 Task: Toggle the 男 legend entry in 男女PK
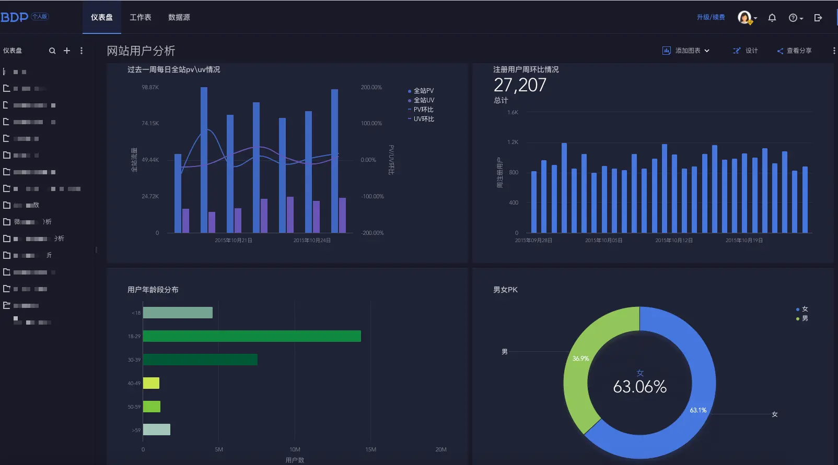click(x=801, y=318)
